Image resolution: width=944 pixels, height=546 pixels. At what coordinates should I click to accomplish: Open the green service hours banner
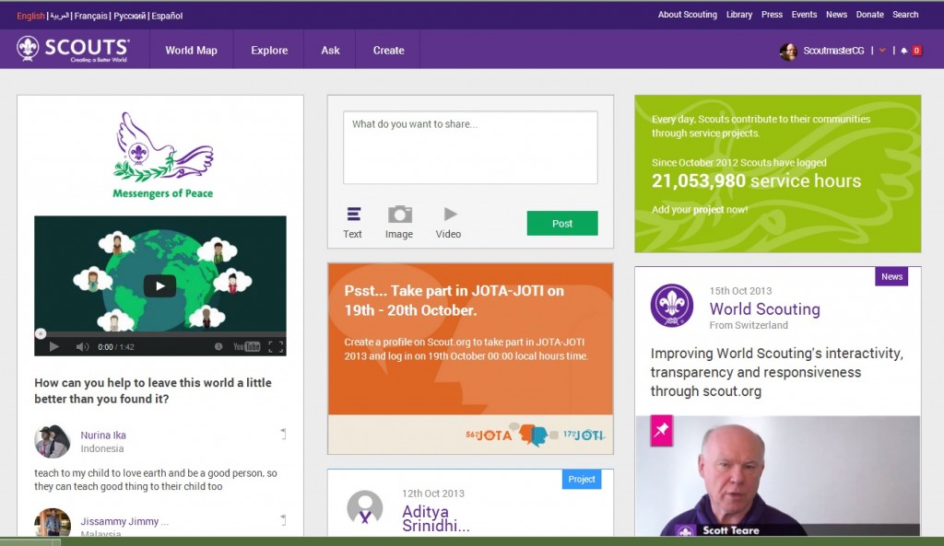(x=778, y=174)
